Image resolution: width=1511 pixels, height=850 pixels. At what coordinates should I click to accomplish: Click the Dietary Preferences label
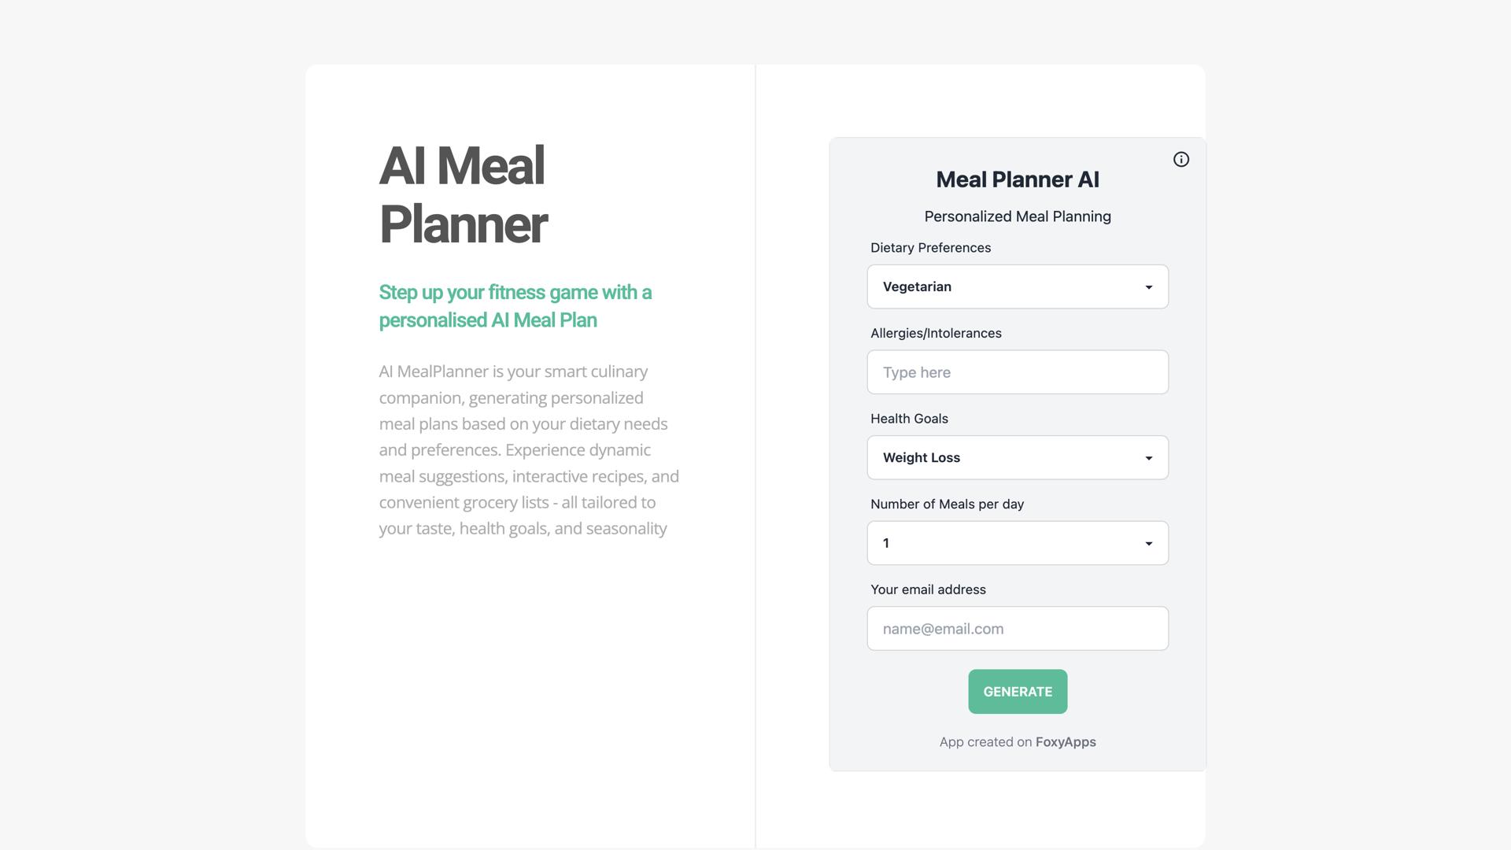(930, 247)
